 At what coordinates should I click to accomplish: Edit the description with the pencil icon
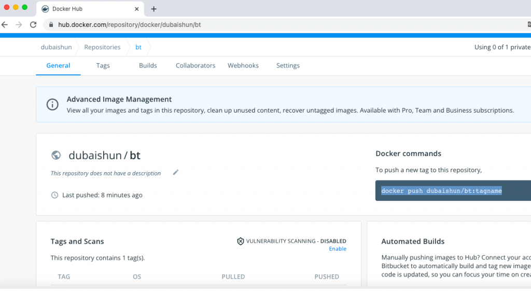pyautogui.click(x=175, y=172)
